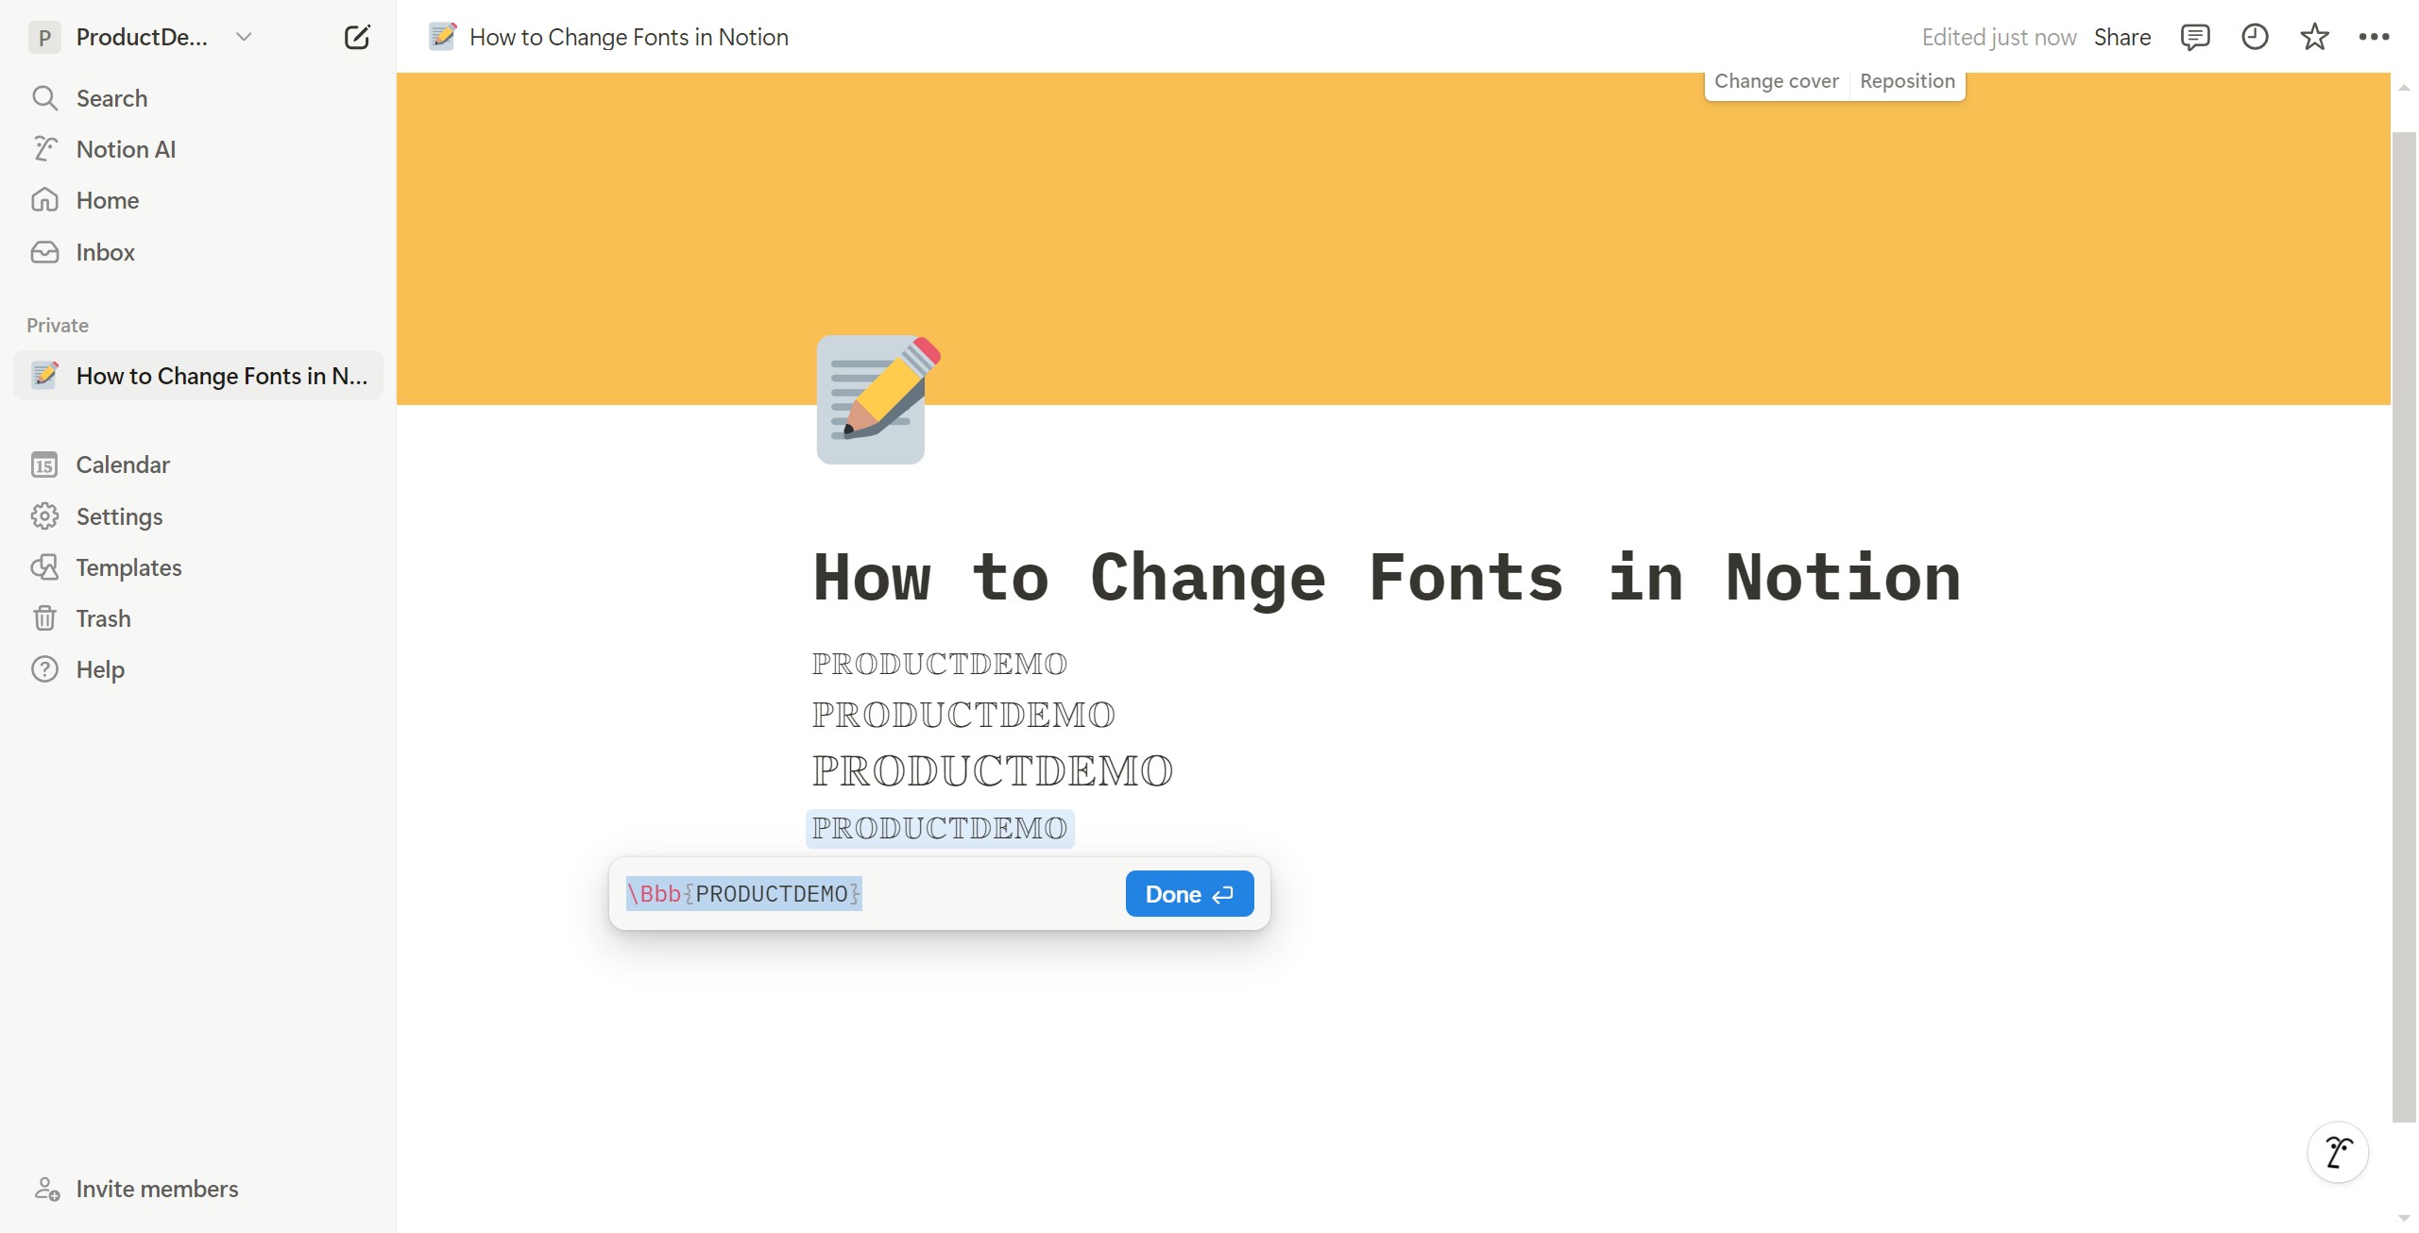The width and height of the screenshot is (2419, 1233).
Task: Favorite the page with the star icon
Action: 2314,37
